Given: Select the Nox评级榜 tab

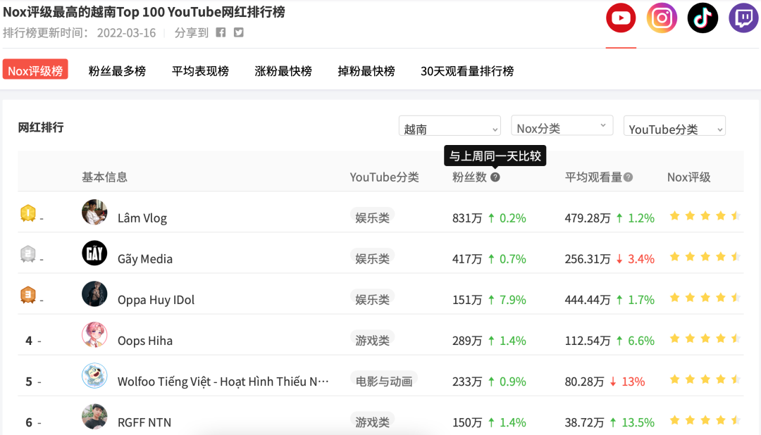Looking at the screenshot, I should point(35,70).
